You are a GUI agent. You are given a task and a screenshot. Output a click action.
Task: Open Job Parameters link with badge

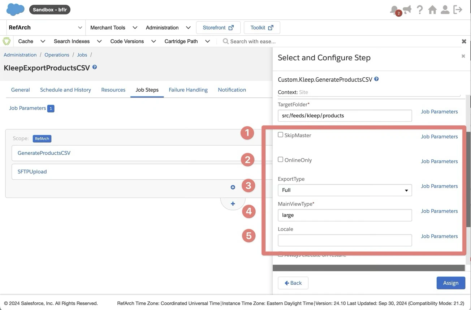(x=31, y=108)
